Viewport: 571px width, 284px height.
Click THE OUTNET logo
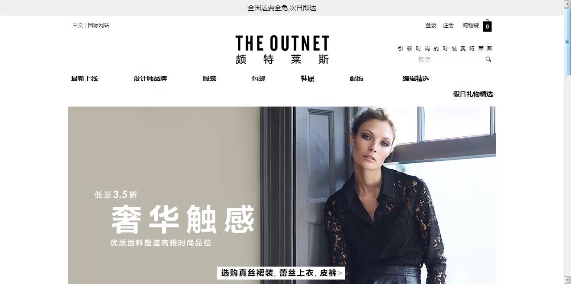(x=282, y=50)
